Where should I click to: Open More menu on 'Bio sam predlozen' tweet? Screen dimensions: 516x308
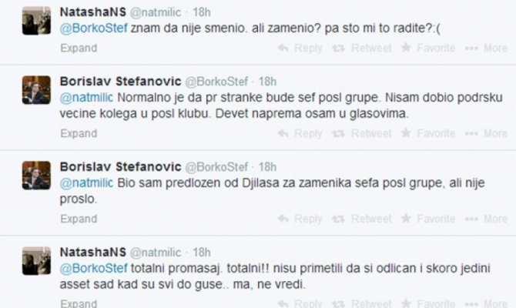[487, 219]
